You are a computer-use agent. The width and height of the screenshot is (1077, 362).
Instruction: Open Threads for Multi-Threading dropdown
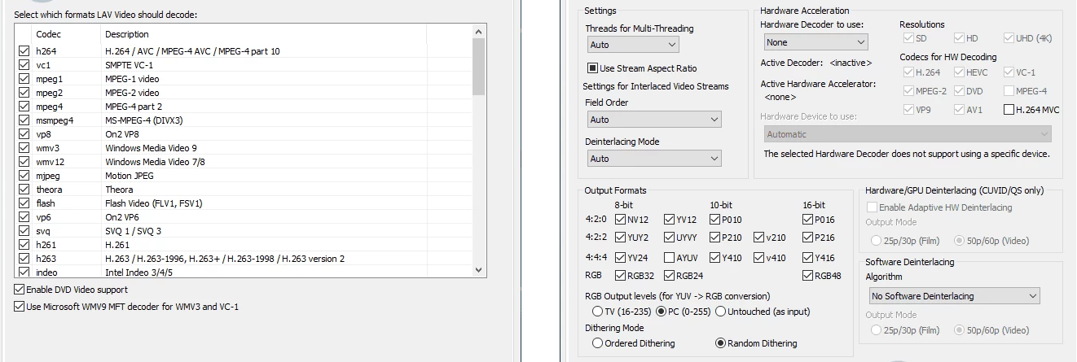tap(632, 45)
